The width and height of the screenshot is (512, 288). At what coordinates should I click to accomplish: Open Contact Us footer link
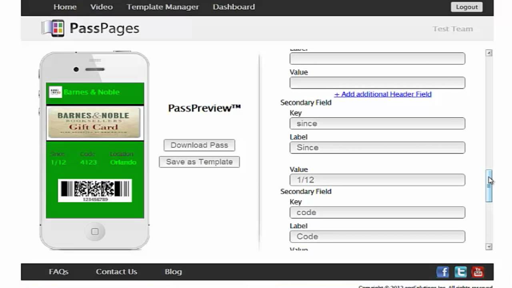(x=116, y=272)
